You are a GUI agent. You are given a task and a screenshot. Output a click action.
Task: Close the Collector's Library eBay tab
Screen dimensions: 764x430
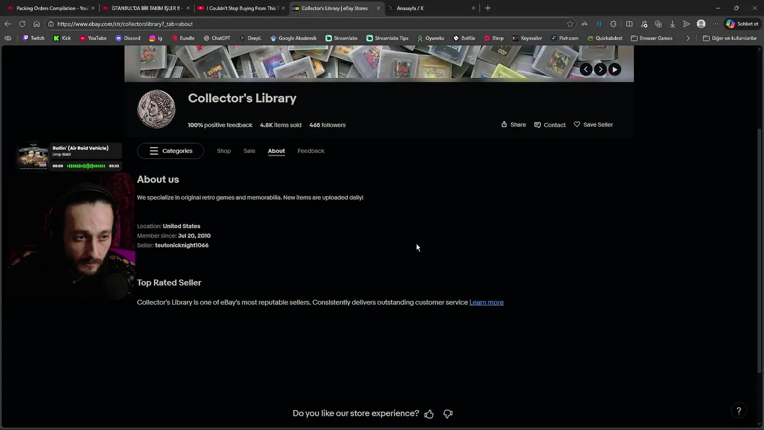click(x=378, y=8)
